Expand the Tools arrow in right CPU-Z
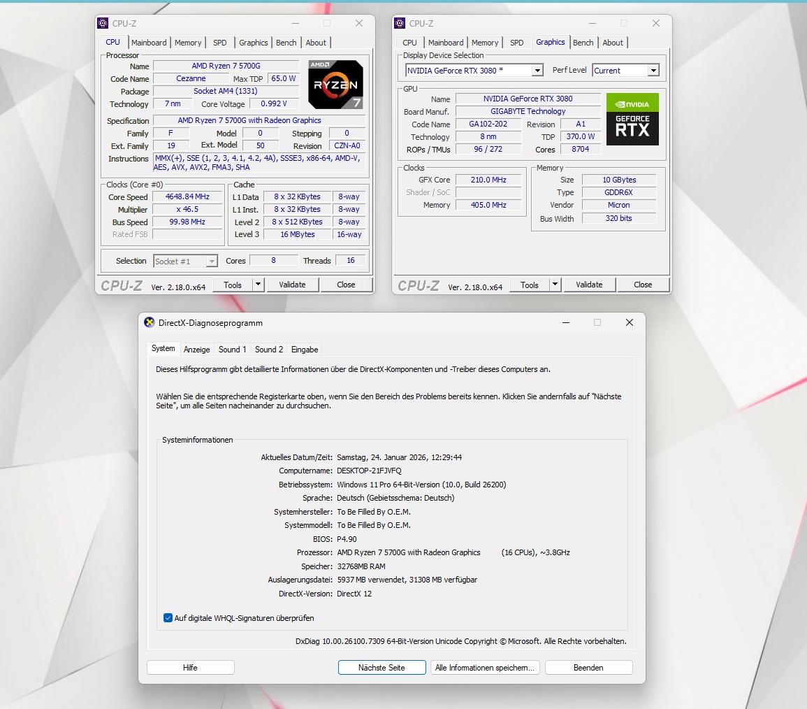This screenshot has width=807, height=709. point(555,284)
